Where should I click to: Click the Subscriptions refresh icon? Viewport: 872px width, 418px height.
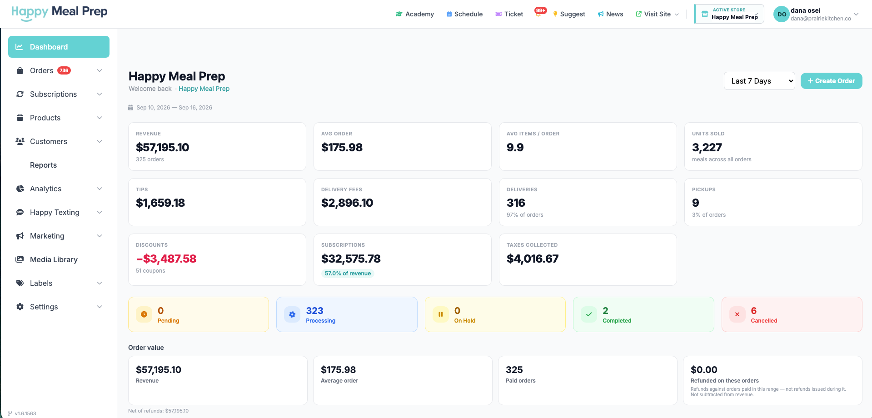20,94
